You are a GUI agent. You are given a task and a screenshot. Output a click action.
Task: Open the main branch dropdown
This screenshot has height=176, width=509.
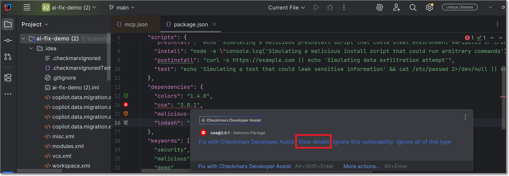click(121, 8)
